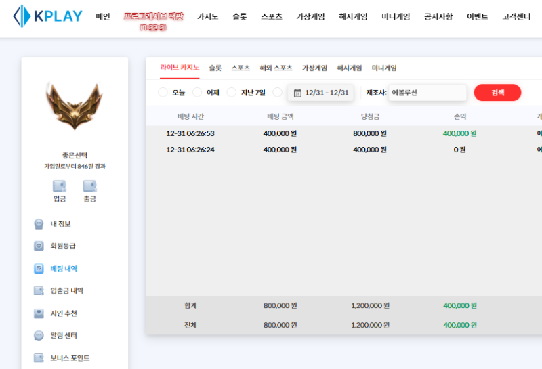Select the 어제 radio button

[x=197, y=93]
